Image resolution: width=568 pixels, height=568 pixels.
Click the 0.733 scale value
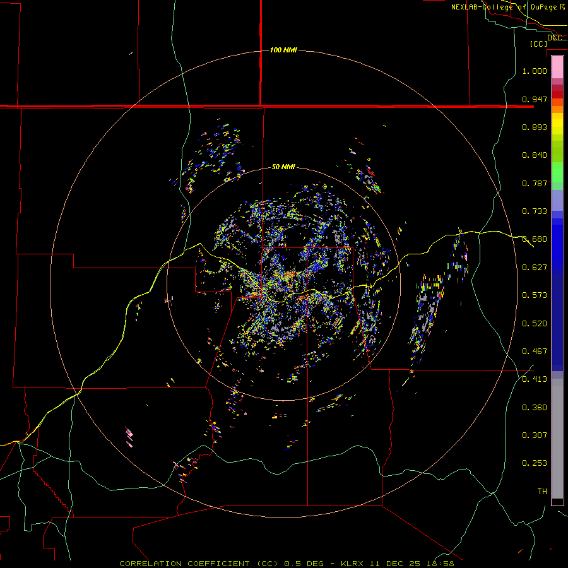click(535, 211)
